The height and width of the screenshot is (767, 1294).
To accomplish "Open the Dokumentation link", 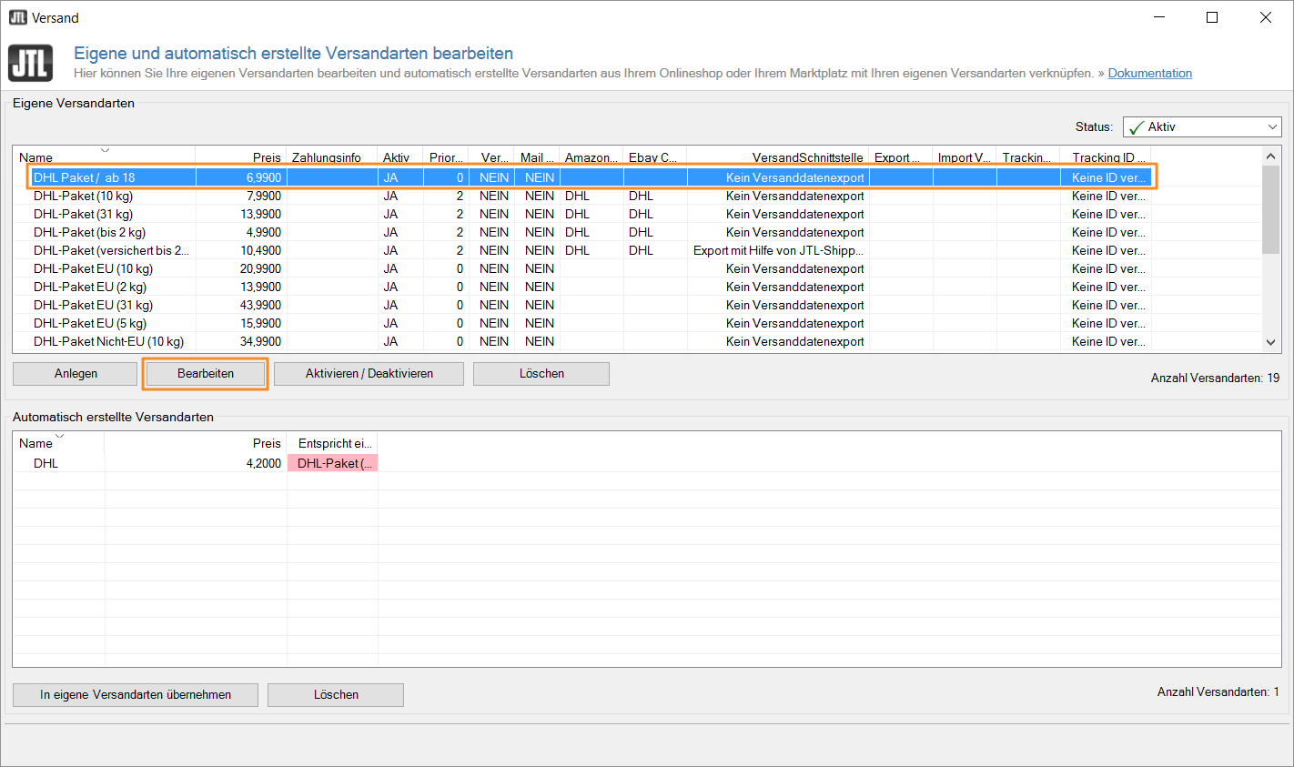I will coord(1149,74).
